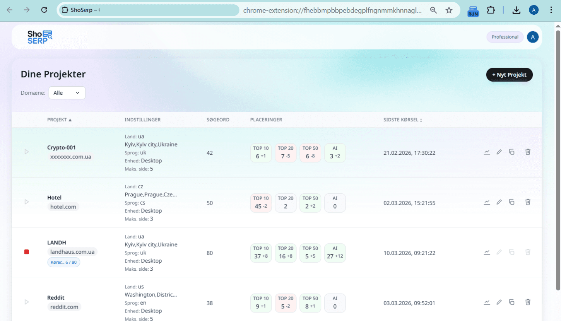This screenshot has width=561, height=321.
Task: Edit the Reddit project
Action: (x=499, y=302)
